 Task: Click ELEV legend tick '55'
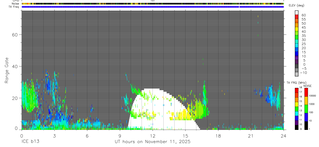coord(304,19)
